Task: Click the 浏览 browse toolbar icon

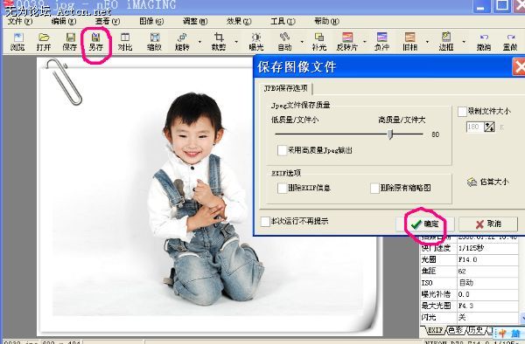Action: [17, 41]
